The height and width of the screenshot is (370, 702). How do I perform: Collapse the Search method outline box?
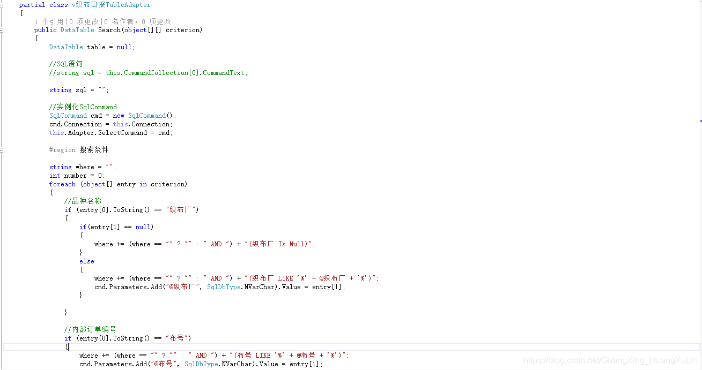tap(2, 30)
